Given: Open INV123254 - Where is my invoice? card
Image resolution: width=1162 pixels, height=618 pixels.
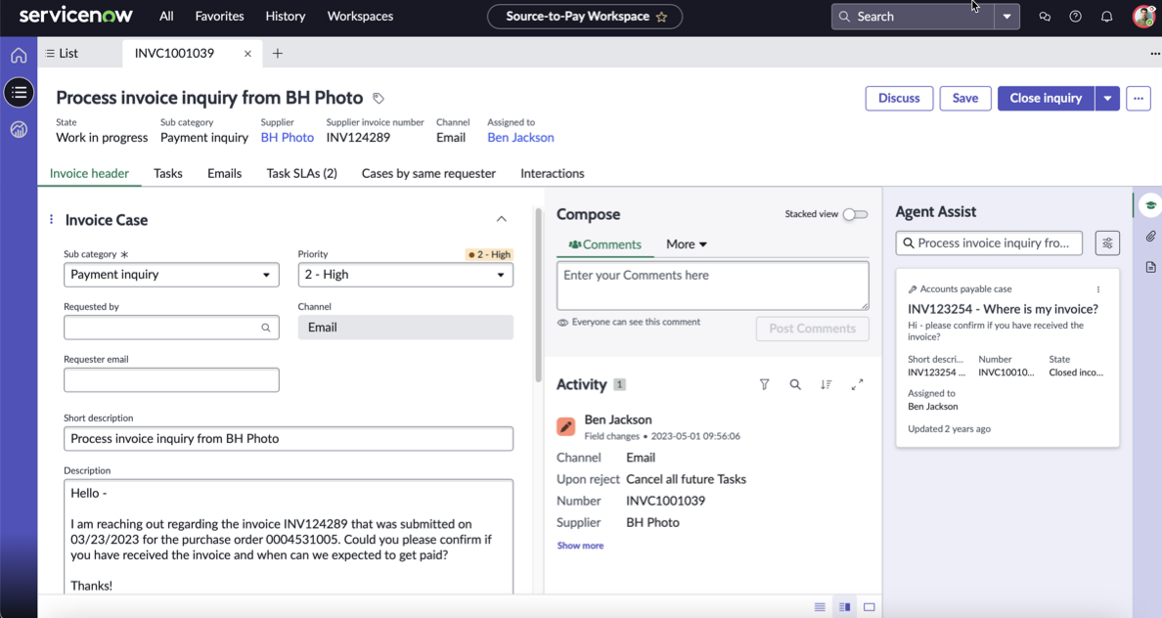Looking at the screenshot, I should [1003, 309].
